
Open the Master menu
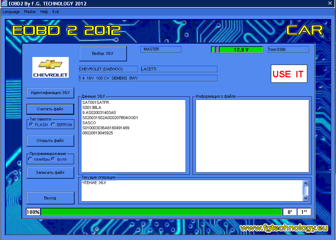coord(30,12)
